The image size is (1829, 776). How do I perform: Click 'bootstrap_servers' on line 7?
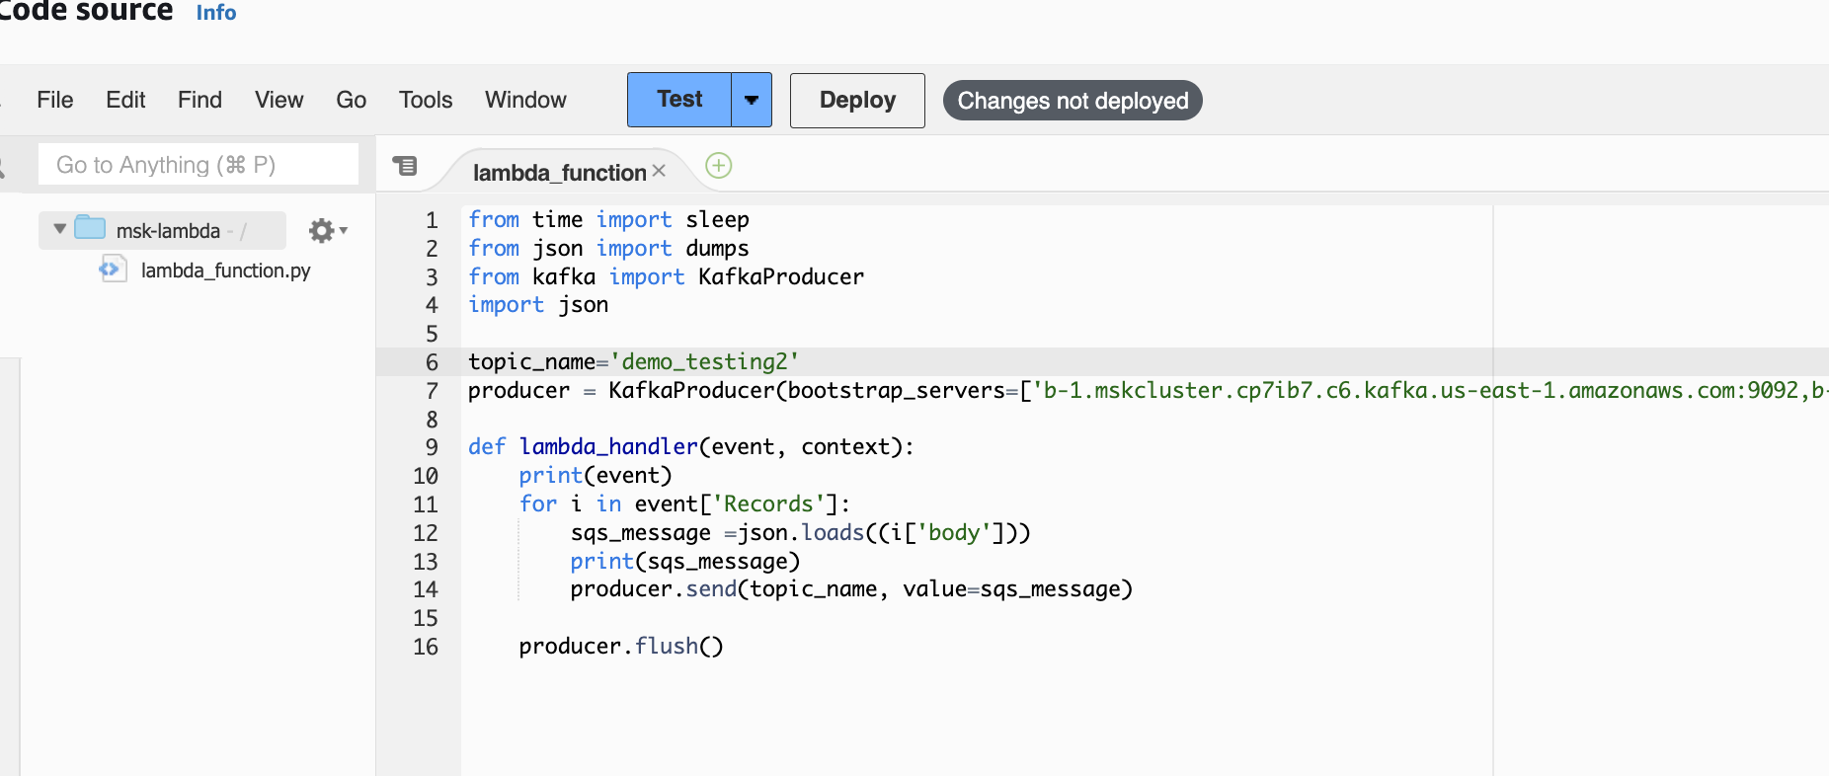pos(896,391)
